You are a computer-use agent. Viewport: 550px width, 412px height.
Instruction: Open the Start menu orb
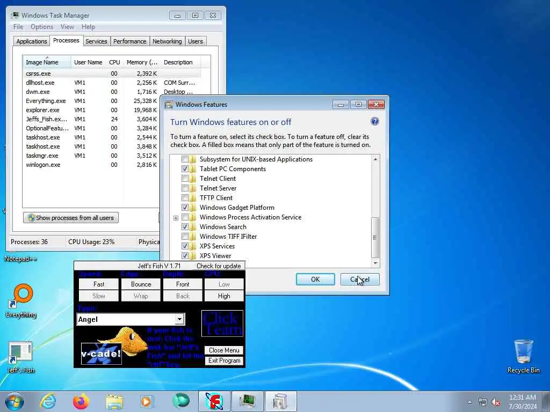[x=14, y=401]
